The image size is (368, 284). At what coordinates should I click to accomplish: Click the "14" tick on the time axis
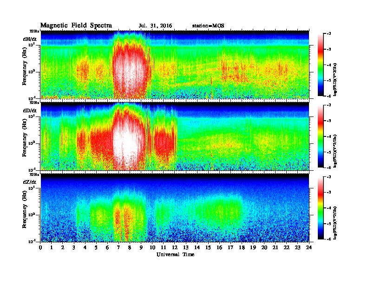(x=197, y=248)
